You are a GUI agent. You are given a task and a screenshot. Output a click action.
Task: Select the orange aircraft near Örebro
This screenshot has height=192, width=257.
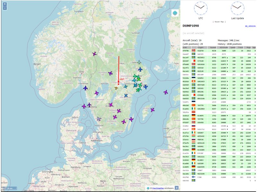(116, 88)
